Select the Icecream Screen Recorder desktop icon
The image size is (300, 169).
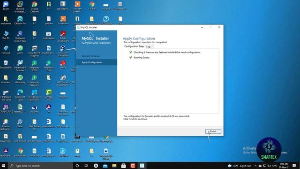(77, 7)
